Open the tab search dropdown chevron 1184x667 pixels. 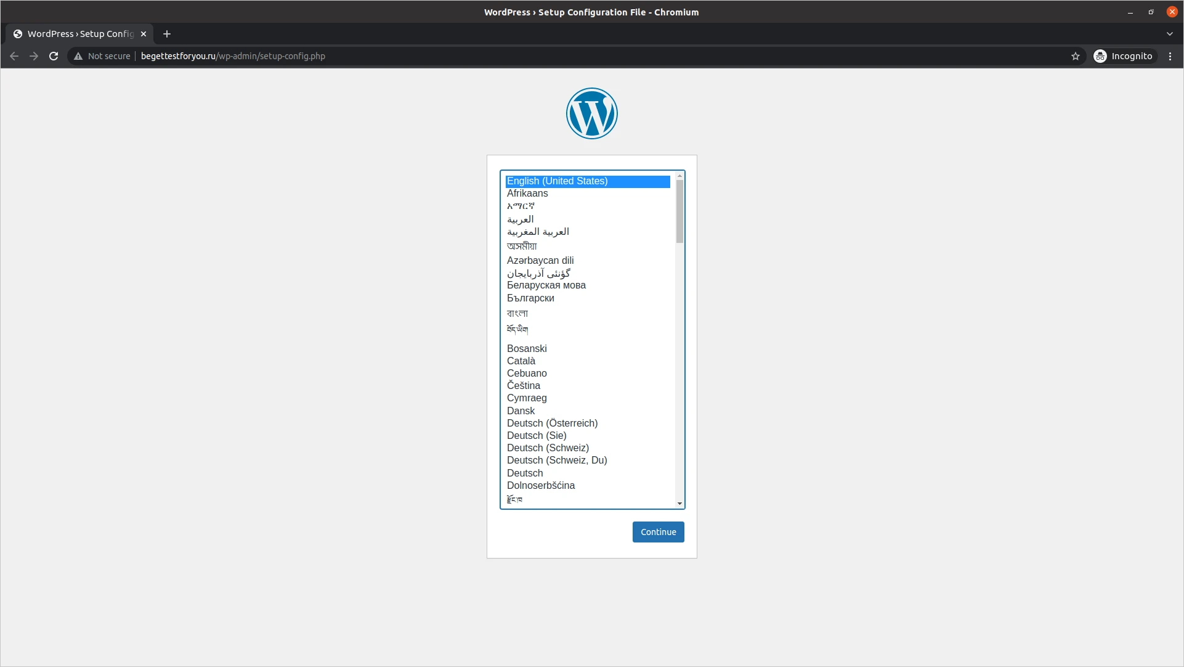(1169, 34)
